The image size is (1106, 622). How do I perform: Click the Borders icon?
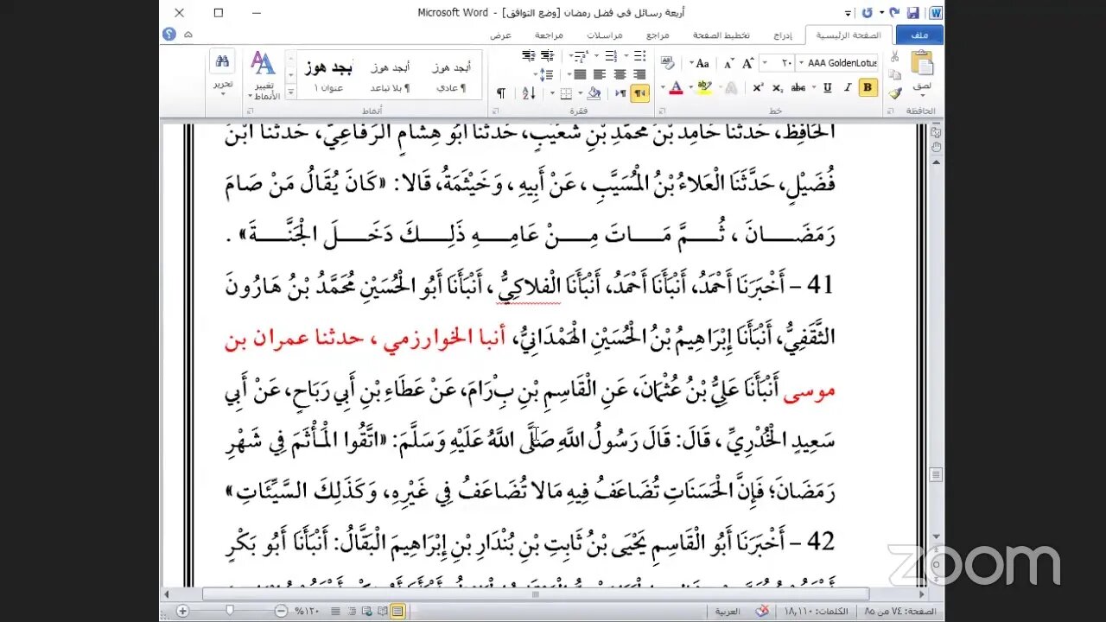[566, 93]
